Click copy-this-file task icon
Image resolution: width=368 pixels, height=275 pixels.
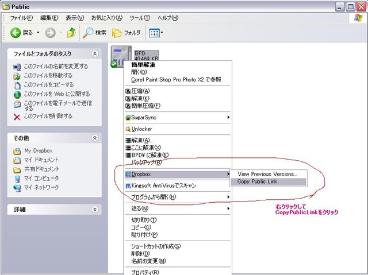point(17,86)
